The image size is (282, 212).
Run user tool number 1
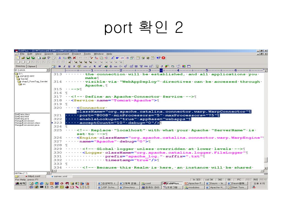(75, 62)
